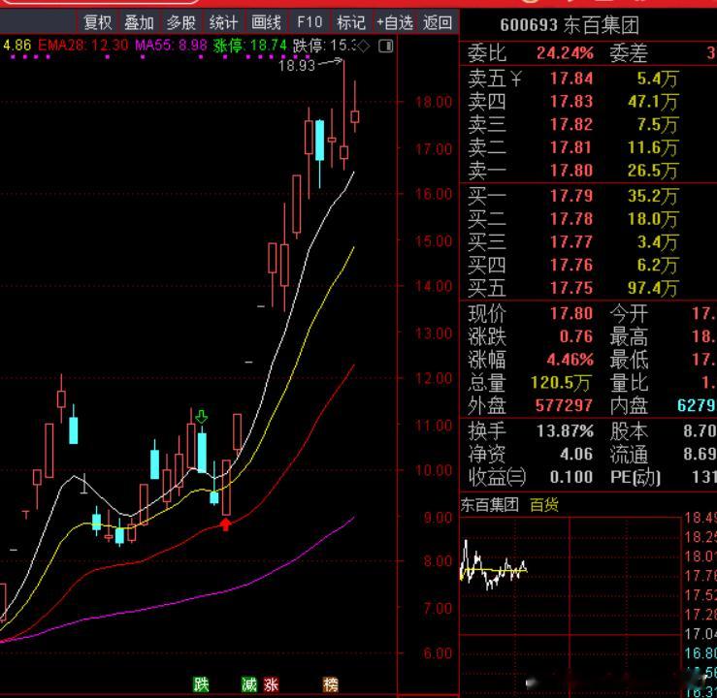Click the 涨幅 value 4.46%
Viewport: 717px width, 698px height.
pyautogui.click(x=570, y=360)
